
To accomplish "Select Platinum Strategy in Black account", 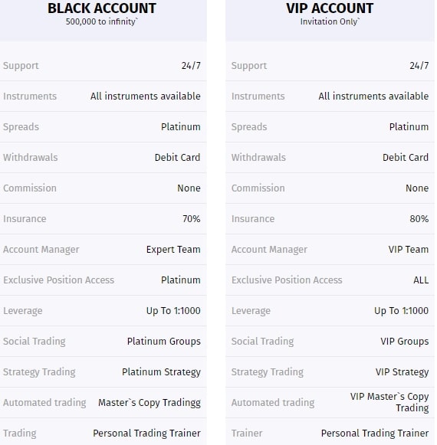I will tap(161, 372).
